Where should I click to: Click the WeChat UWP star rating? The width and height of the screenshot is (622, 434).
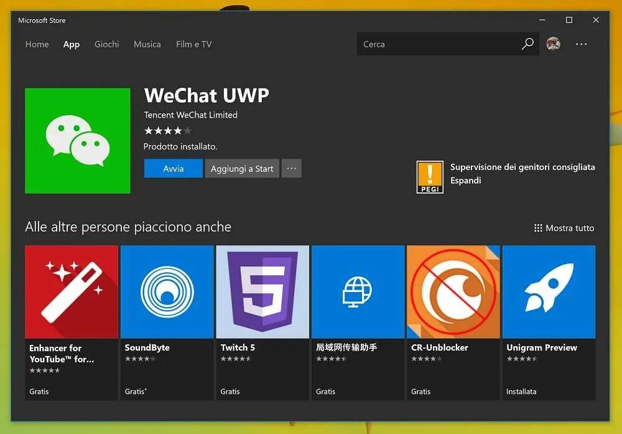pos(168,130)
